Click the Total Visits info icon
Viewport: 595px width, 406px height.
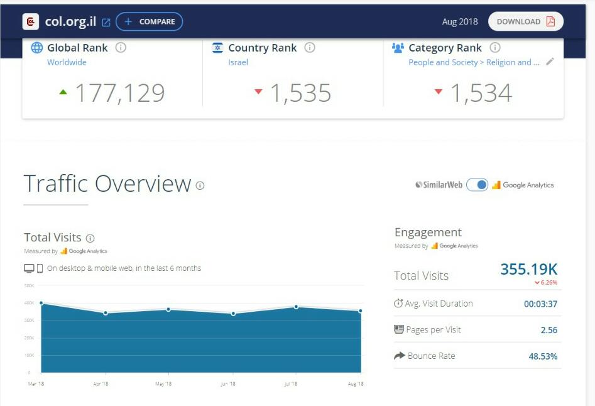click(x=90, y=238)
